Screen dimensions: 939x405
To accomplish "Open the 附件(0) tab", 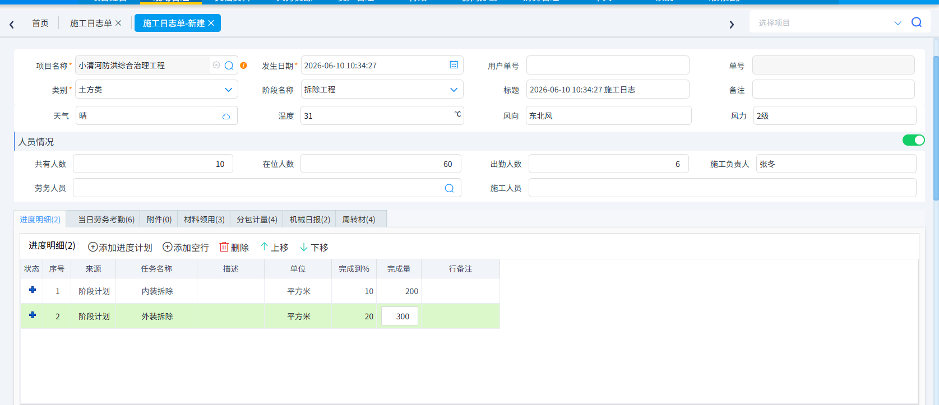I will (159, 220).
